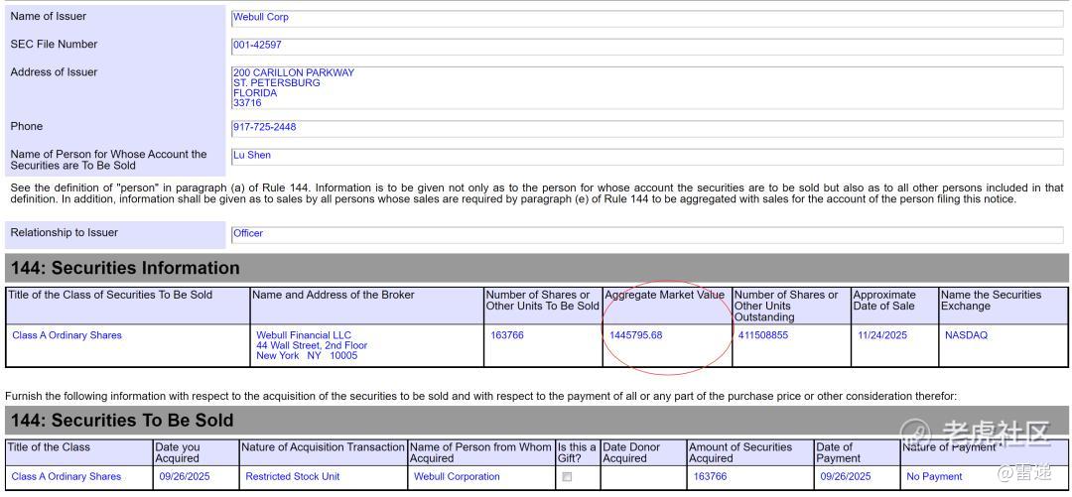Click the Address of Issuer text box

click(647, 87)
